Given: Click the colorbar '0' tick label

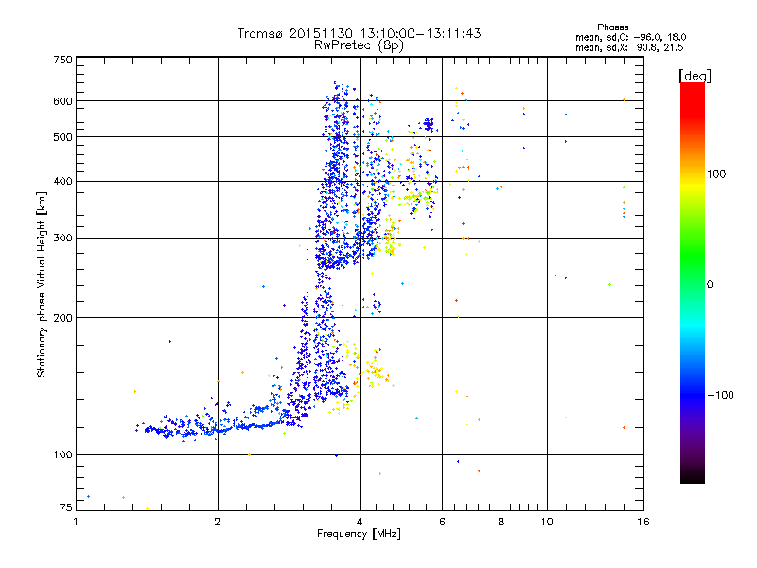Looking at the screenshot, I should click(x=710, y=285).
